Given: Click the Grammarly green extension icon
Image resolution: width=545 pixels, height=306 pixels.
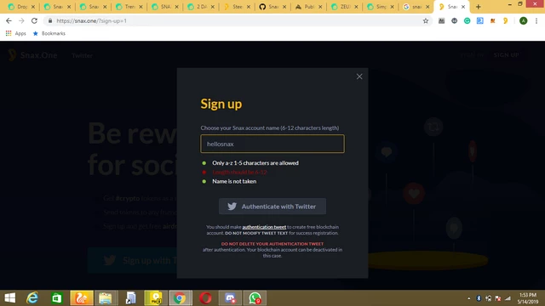Looking at the screenshot, I should 468,20.
